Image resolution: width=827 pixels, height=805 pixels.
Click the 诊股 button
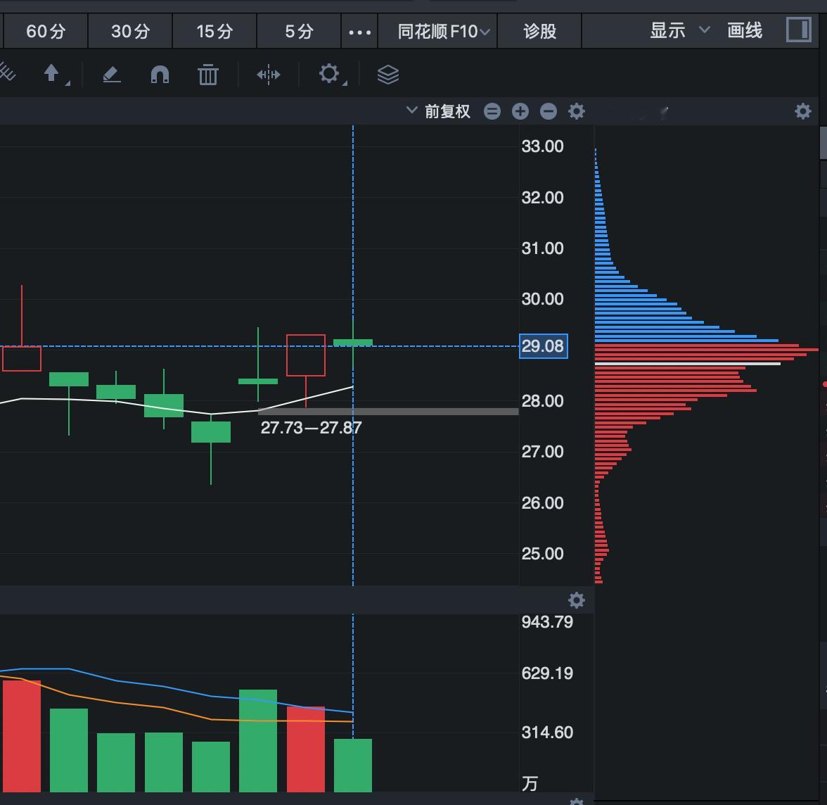[x=539, y=31]
